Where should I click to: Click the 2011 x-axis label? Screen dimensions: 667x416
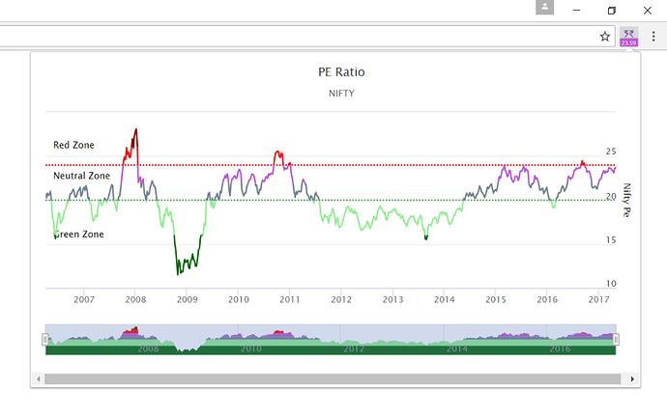click(290, 299)
